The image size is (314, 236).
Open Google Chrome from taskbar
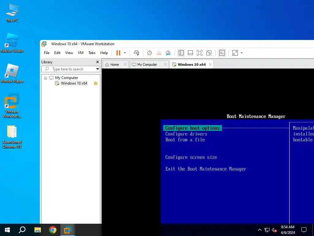53,230
